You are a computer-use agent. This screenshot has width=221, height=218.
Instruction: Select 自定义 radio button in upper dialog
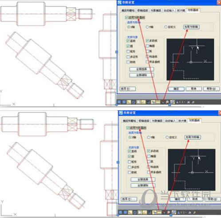pos(166,27)
